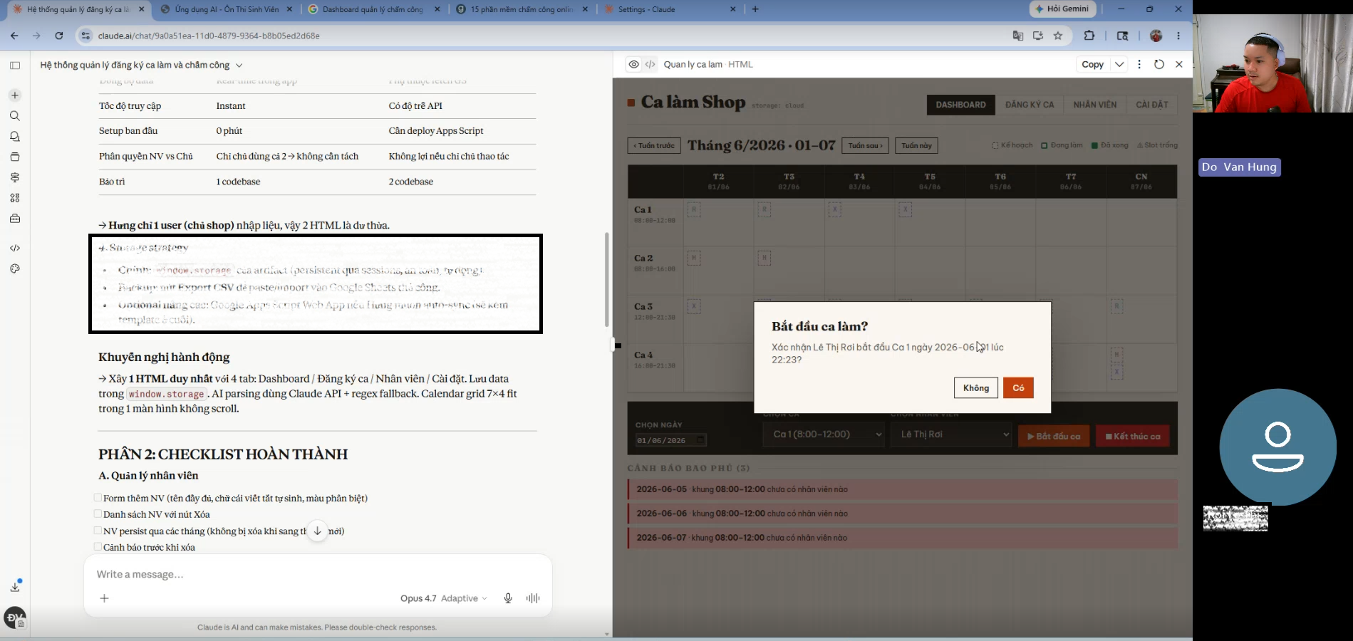Image resolution: width=1353 pixels, height=641 pixels.
Task: Open the user avatar at the sidebar bottom
Action: click(15, 618)
